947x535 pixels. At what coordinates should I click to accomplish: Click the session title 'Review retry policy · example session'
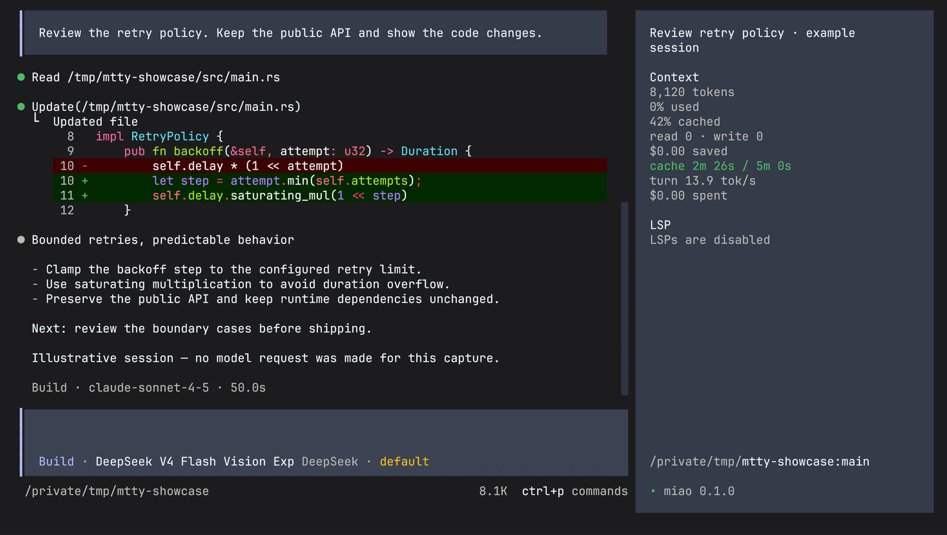click(x=752, y=40)
